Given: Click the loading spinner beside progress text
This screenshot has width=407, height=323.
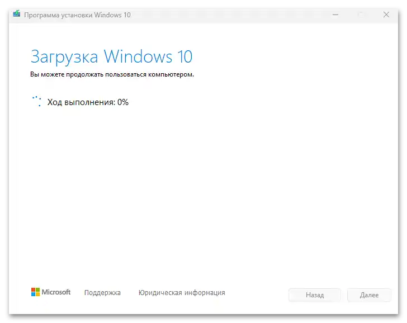Looking at the screenshot, I should coord(36,101).
